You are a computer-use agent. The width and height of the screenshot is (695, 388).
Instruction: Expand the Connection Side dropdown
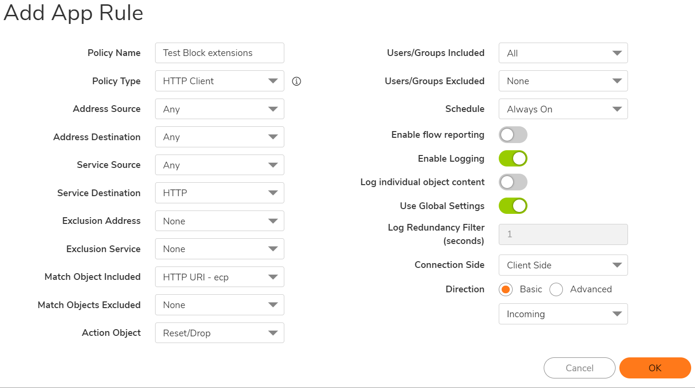563,265
